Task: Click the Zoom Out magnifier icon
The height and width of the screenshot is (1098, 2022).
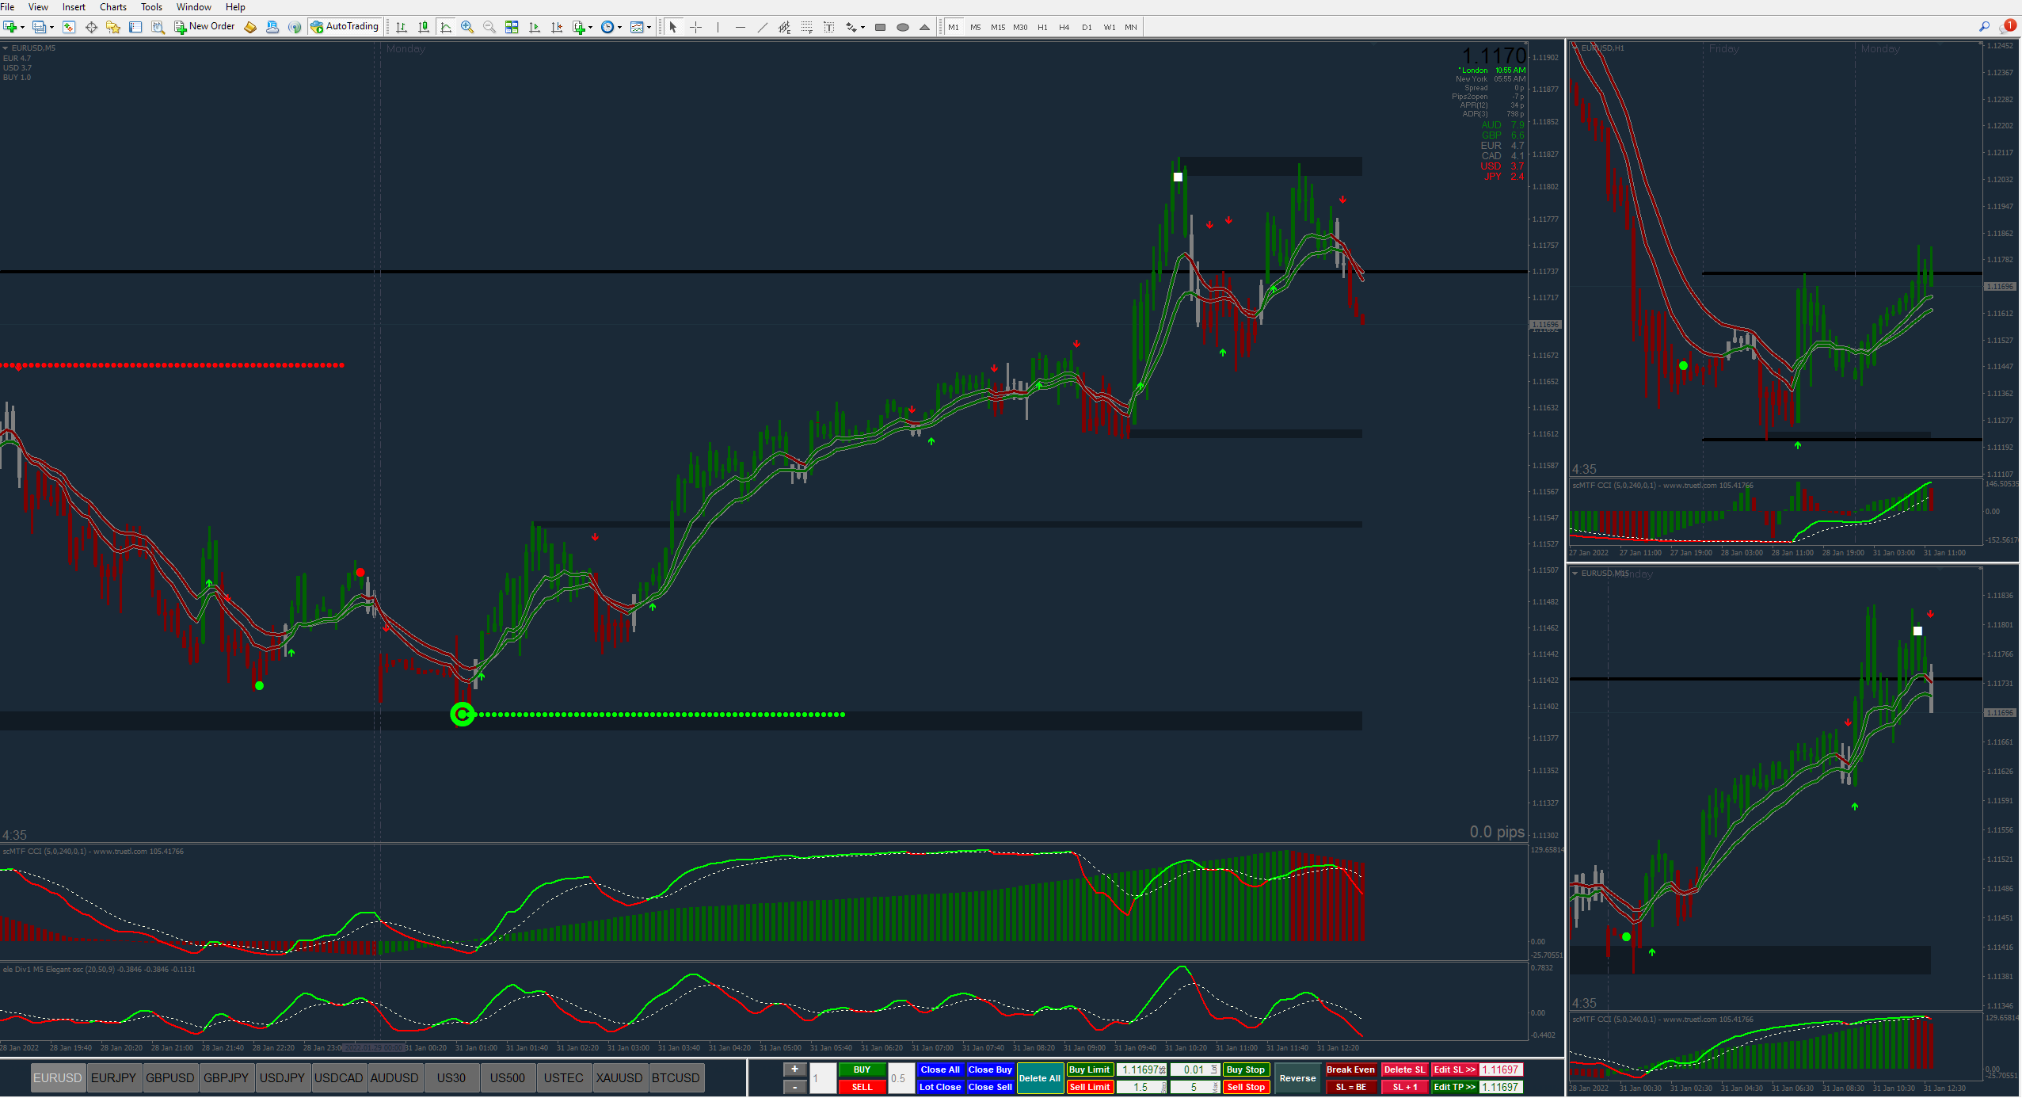Action: coord(489,27)
